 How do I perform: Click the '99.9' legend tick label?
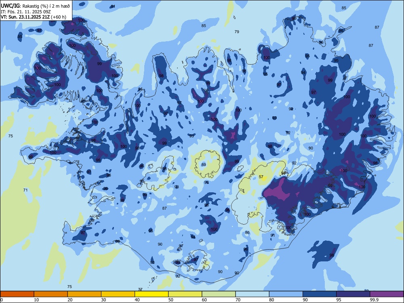374,300
